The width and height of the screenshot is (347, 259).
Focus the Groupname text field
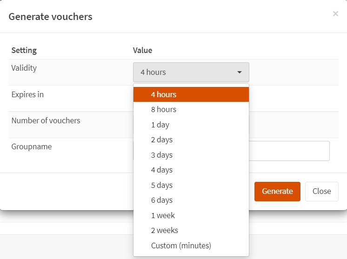[x=289, y=151]
